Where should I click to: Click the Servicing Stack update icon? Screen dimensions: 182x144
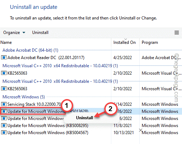pyautogui.click(x=4, y=104)
